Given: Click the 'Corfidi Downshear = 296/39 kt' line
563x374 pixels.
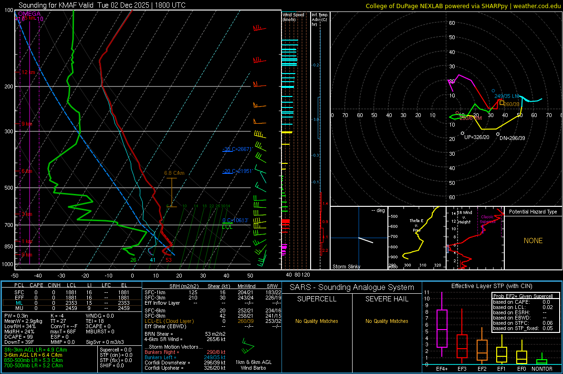Looking at the screenshot, I should point(185,363).
